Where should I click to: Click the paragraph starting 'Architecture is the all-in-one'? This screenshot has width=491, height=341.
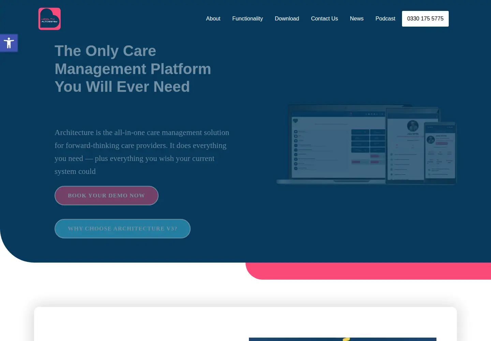142,152
